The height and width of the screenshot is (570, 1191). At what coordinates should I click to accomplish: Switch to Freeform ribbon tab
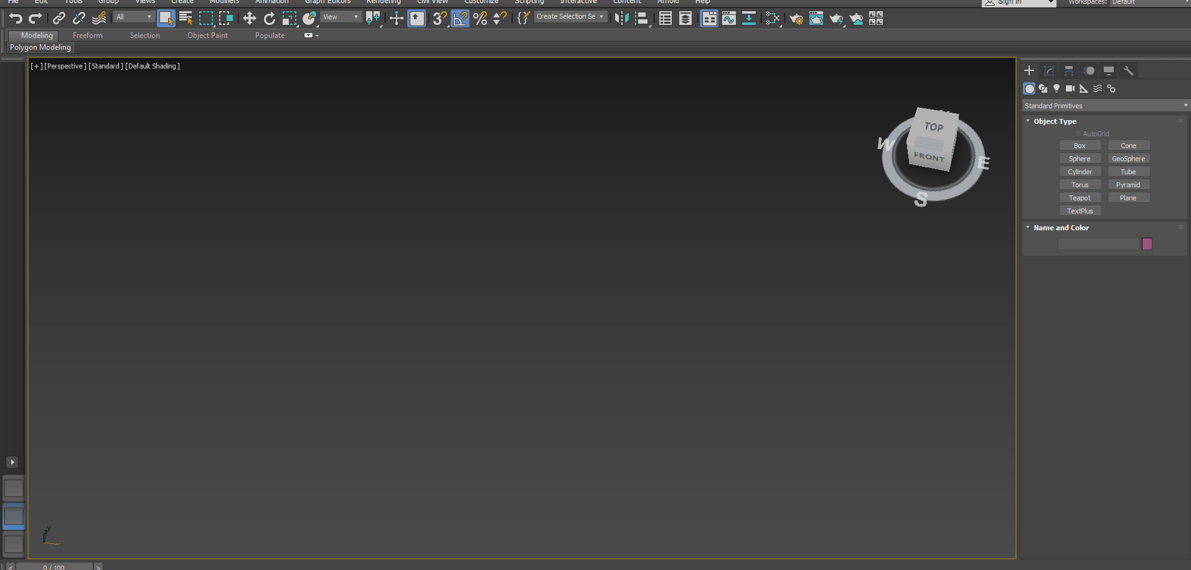click(x=88, y=35)
